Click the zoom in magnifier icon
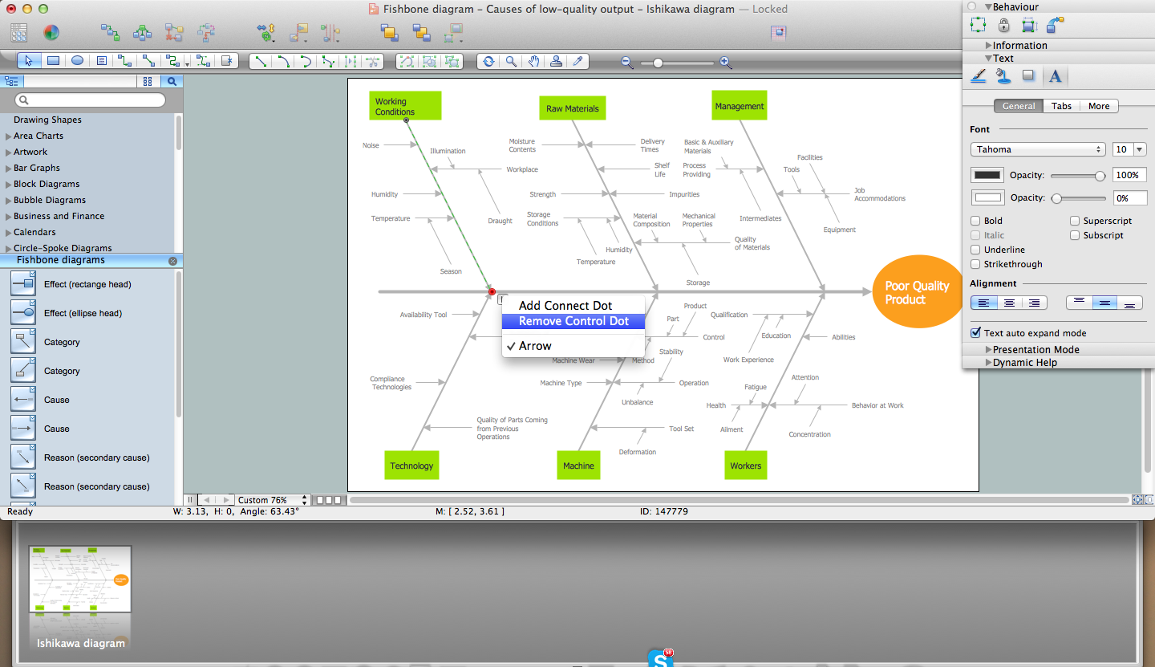 coord(725,63)
